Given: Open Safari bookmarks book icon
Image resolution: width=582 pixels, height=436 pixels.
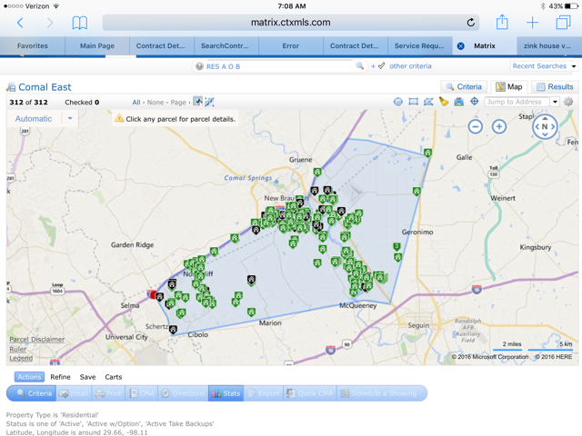Looking at the screenshot, I should pyautogui.click(x=80, y=23).
